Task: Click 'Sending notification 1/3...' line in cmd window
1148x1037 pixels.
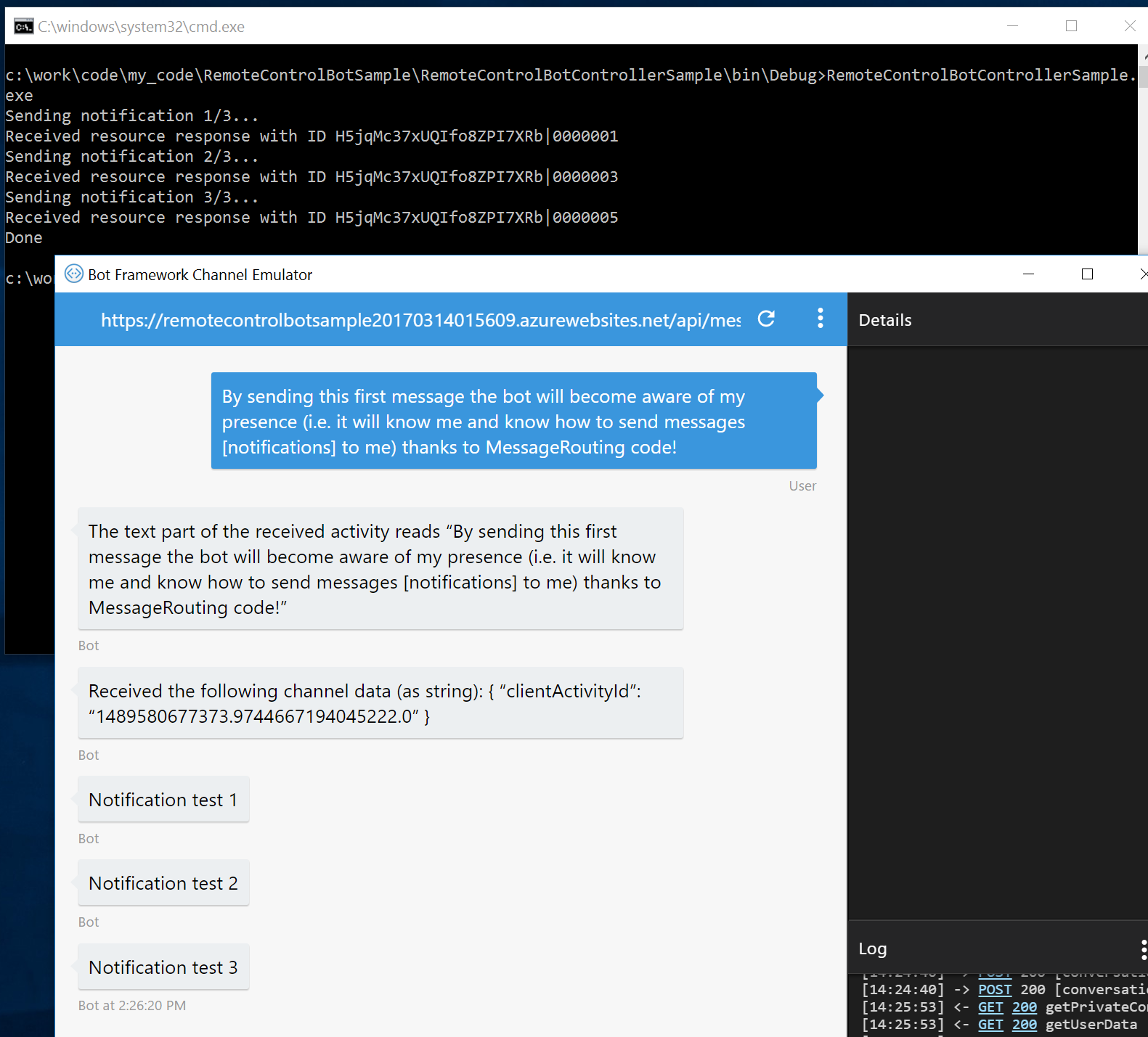Action: coord(132,115)
